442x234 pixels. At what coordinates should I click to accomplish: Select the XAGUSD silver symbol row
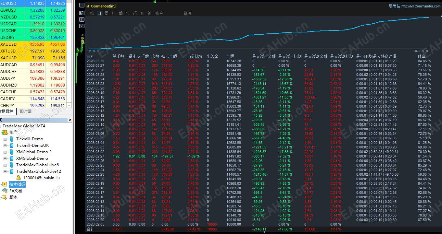33,58
